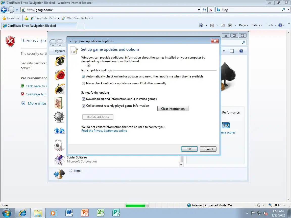The width and height of the screenshot is (291, 218).
Task: Click Internet Protected Mode status text
Action: pyautogui.click(x=212, y=205)
